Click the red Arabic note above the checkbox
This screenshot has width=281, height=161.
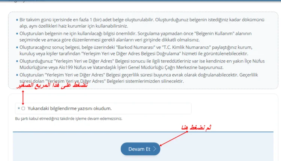point(52,85)
